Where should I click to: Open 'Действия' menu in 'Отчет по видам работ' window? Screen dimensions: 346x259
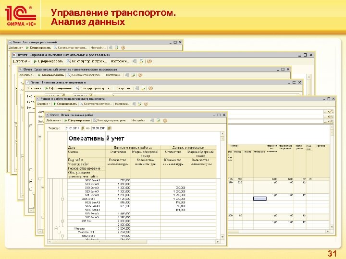pos(54,120)
